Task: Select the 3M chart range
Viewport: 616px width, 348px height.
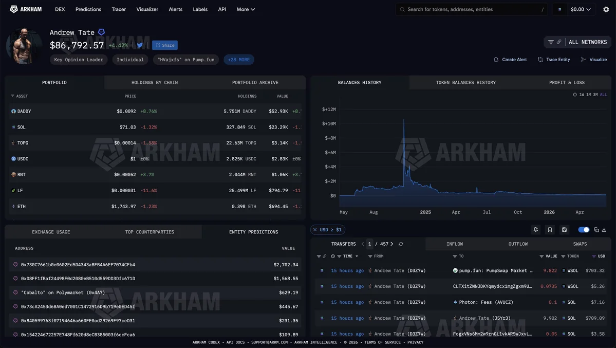Action: click(x=595, y=95)
